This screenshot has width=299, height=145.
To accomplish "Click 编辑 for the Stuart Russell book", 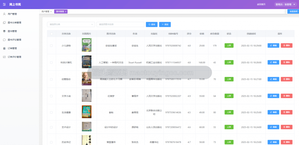I will 273,62.
